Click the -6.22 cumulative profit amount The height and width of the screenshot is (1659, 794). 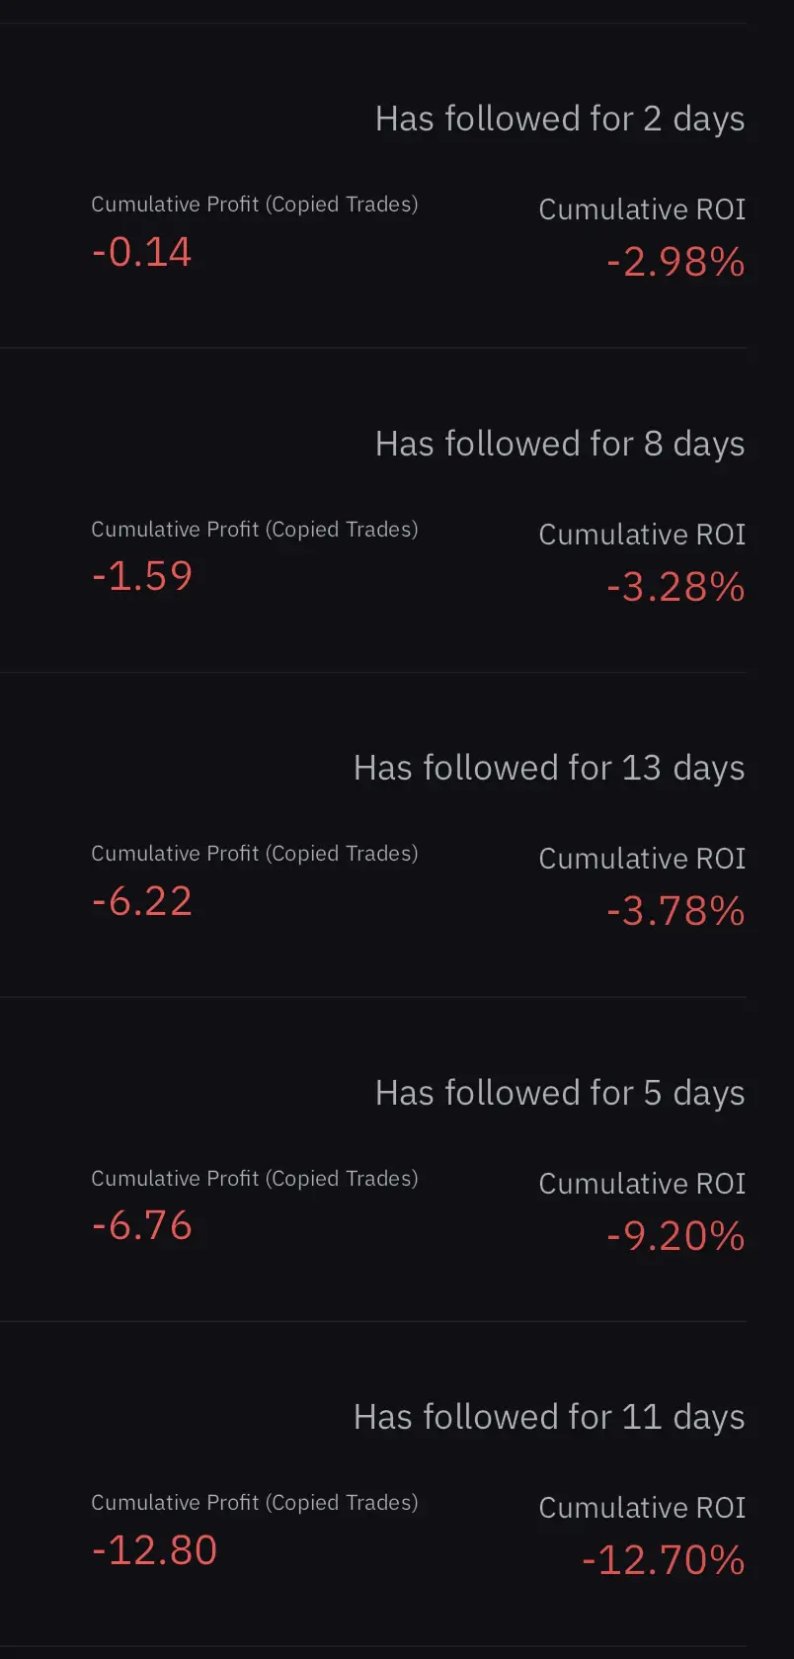click(x=141, y=901)
